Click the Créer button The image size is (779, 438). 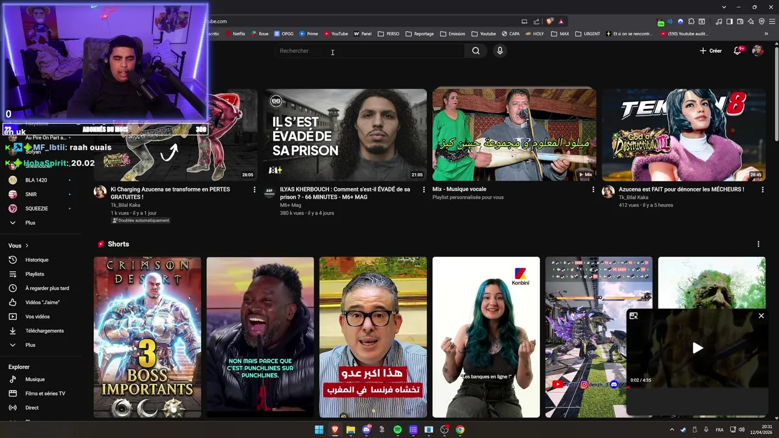pyautogui.click(x=710, y=51)
